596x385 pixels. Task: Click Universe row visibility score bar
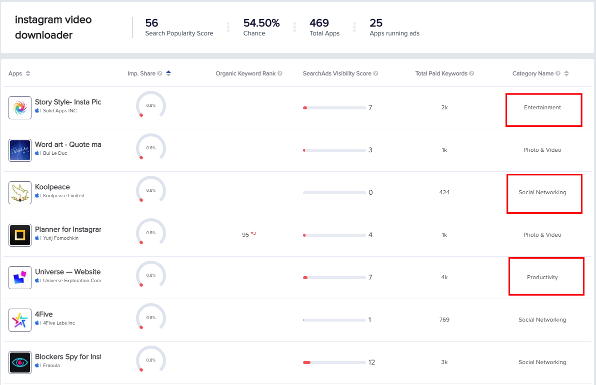click(334, 278)
